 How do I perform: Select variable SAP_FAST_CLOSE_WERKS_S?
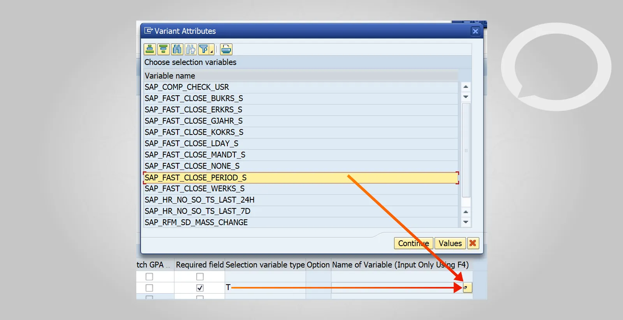(x=301, y=189)
